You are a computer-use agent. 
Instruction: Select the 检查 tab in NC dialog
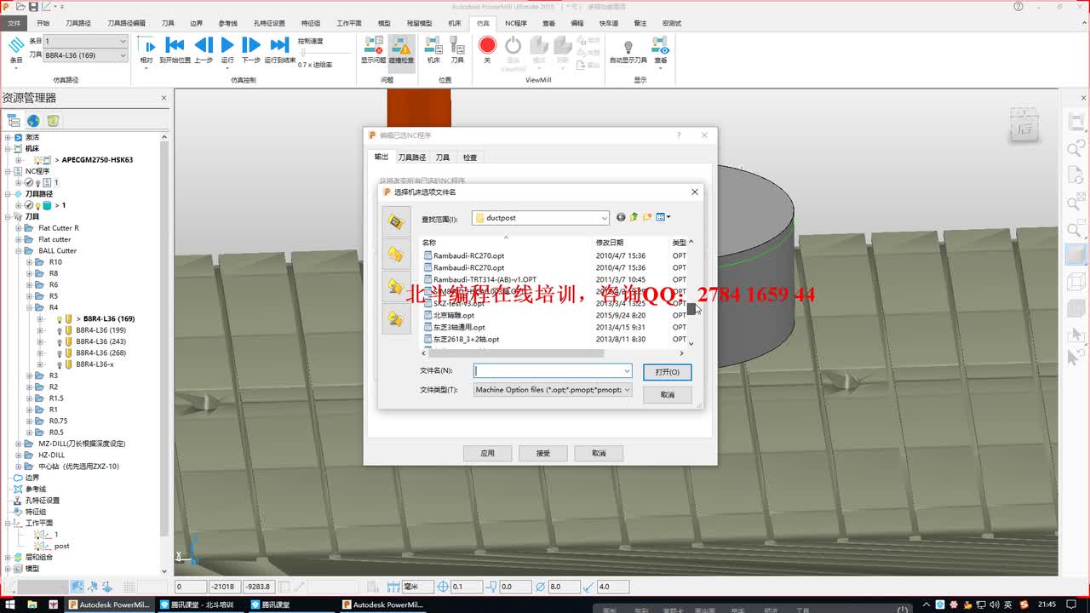[x=470, y=158]
